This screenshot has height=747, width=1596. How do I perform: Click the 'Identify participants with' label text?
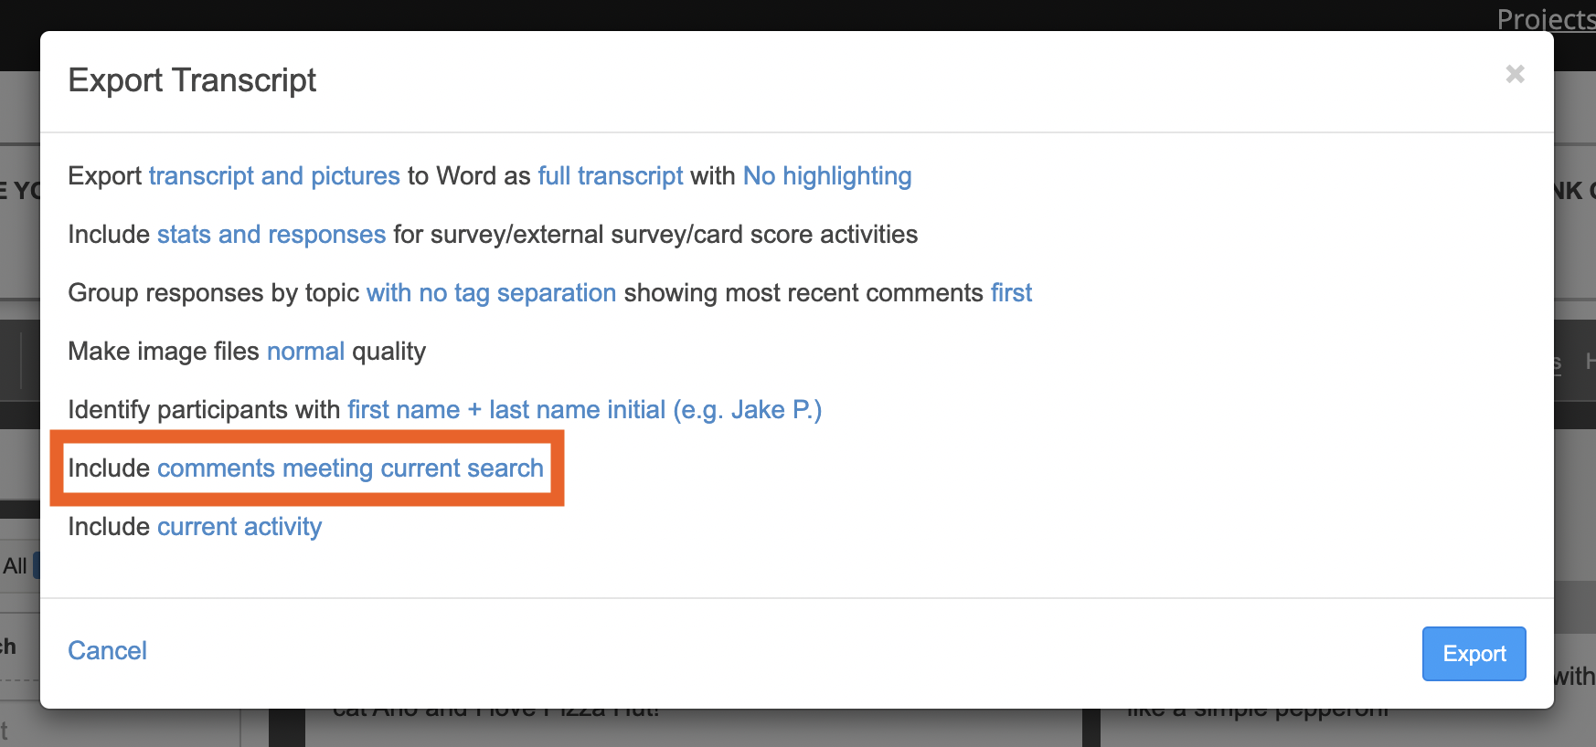pos(204,410)
